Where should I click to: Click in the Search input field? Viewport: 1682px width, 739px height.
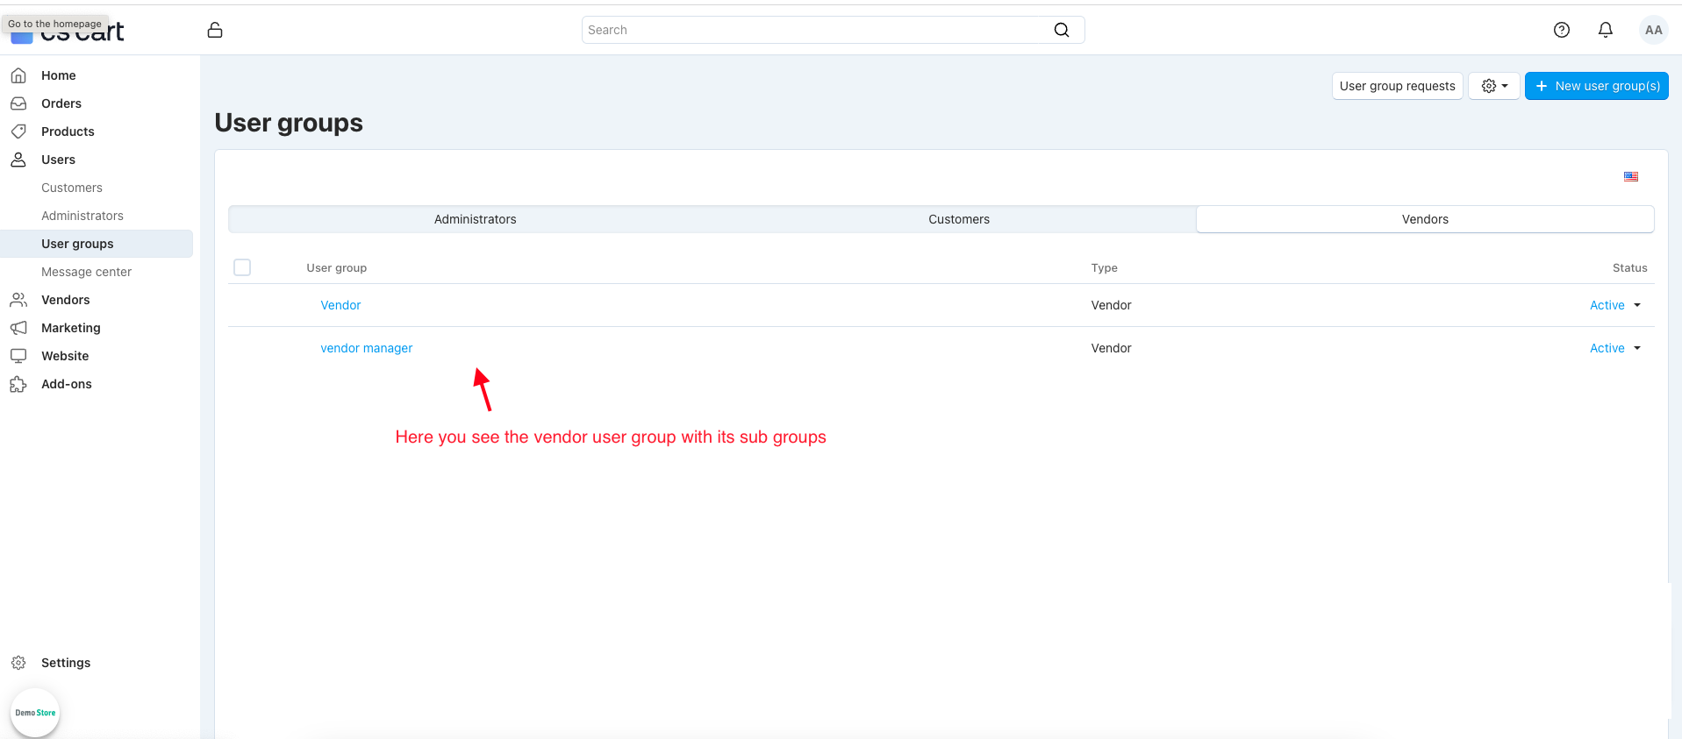click(816, 30)
